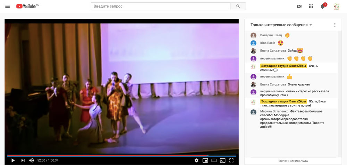This screenshot has width=347, height=165.
Task: Open the create video camera icon
Action: (299, 6)
